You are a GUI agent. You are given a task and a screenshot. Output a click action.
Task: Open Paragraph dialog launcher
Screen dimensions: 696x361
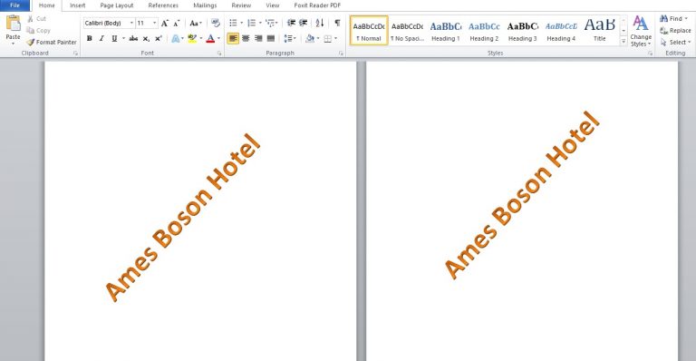(341, 54)
